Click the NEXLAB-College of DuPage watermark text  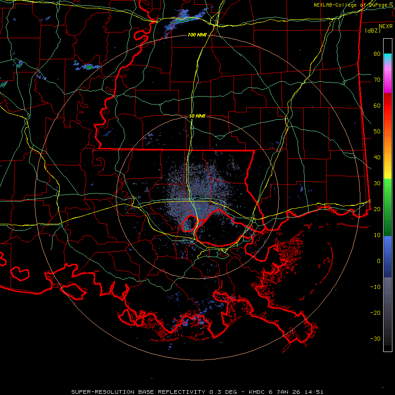pyautogui.click(x=353, y=5)
